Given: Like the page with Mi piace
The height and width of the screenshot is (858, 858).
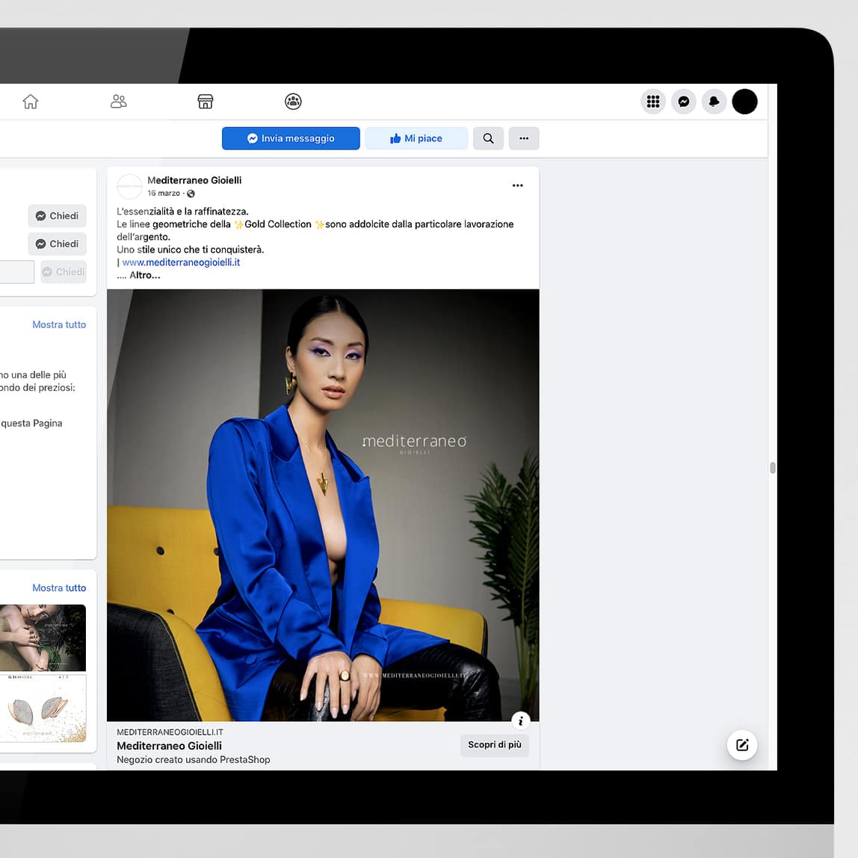Looking at the screenshot, I should click(416, 138).
